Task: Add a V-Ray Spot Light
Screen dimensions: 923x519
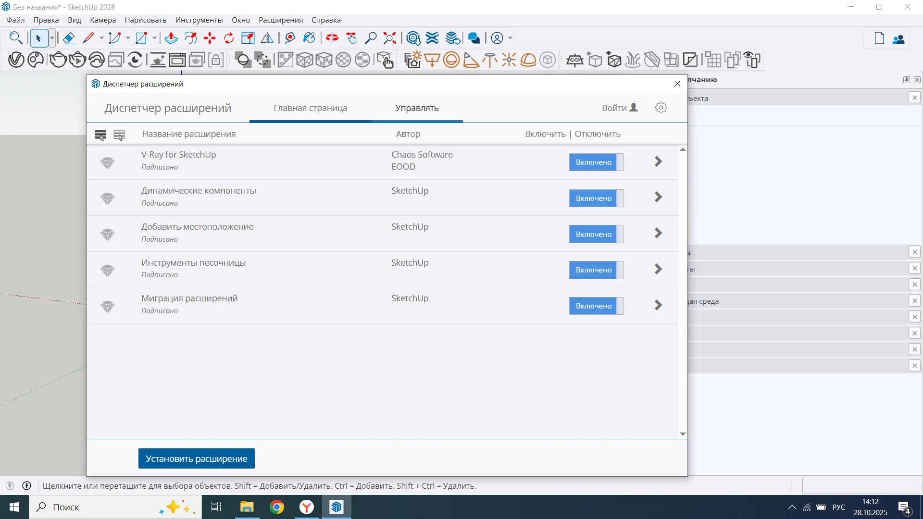Action: pos(471,60)
